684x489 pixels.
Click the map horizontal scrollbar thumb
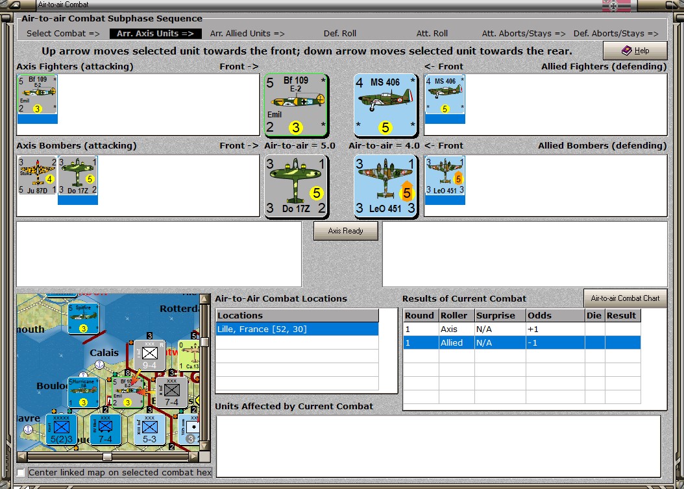107,457
